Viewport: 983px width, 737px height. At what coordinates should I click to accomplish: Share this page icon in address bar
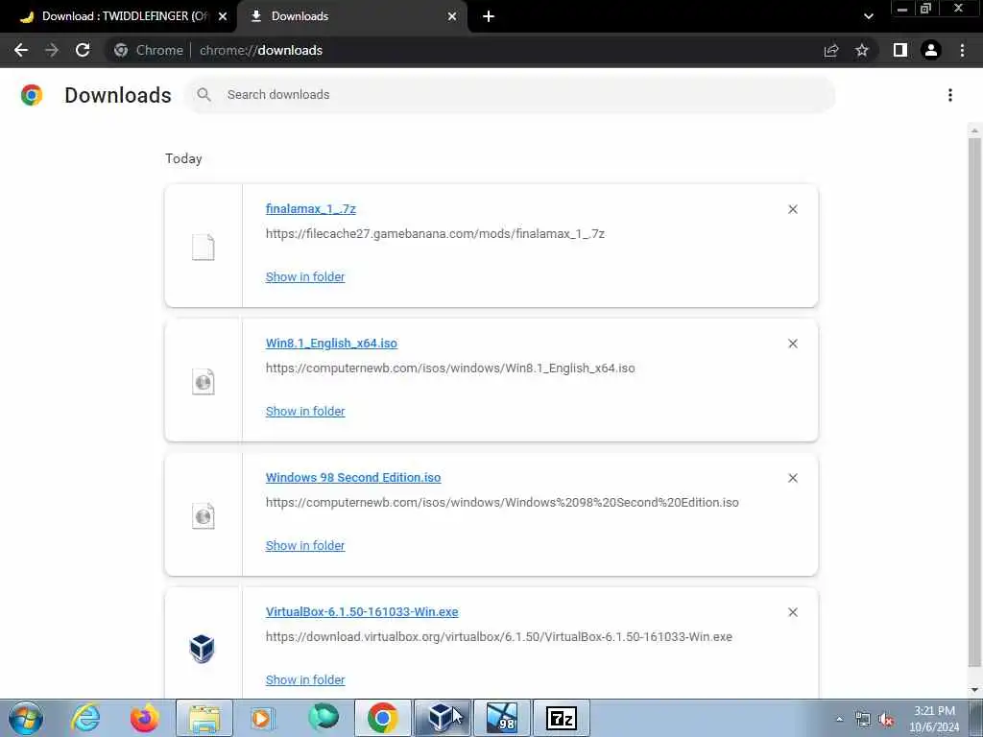(831, 51)
